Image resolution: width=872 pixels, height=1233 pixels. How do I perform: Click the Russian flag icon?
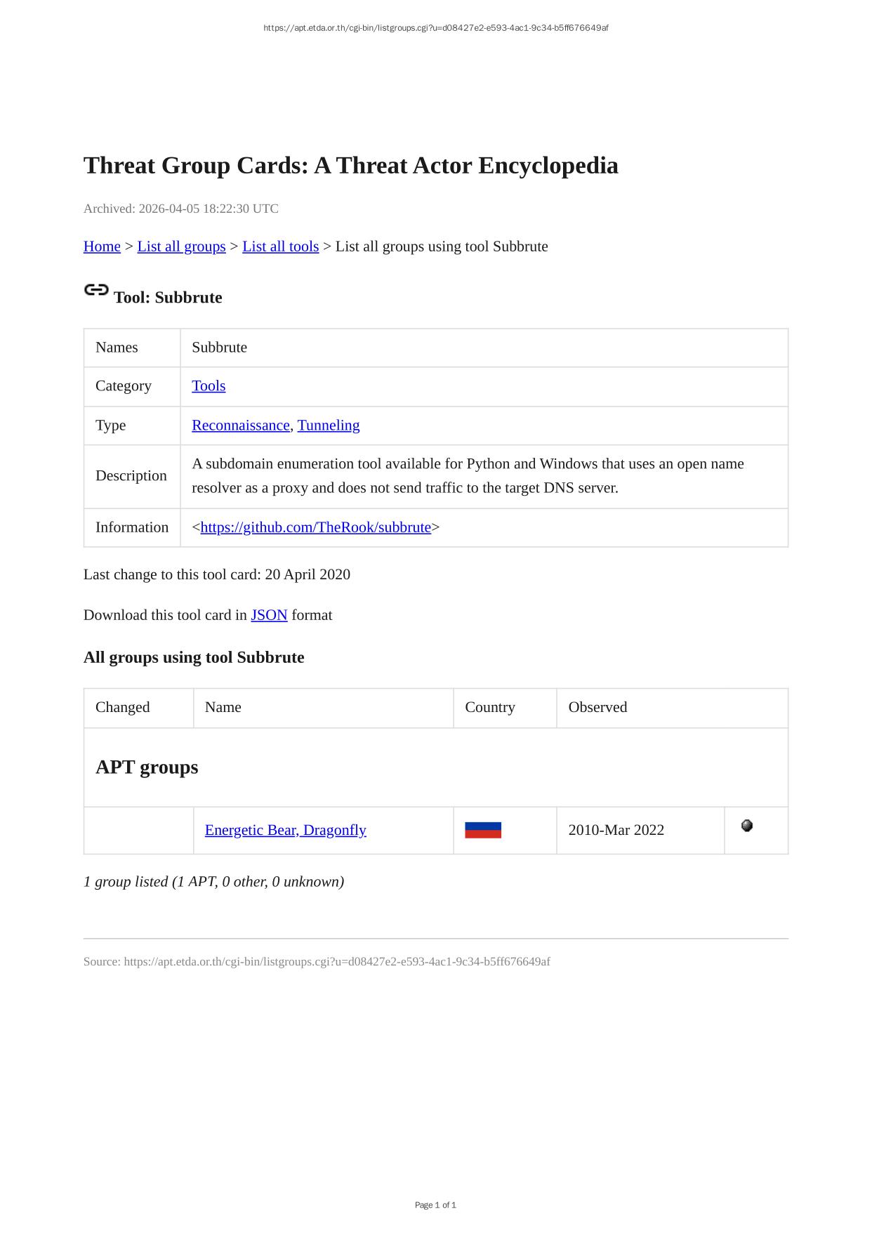[x=483, y=830]
